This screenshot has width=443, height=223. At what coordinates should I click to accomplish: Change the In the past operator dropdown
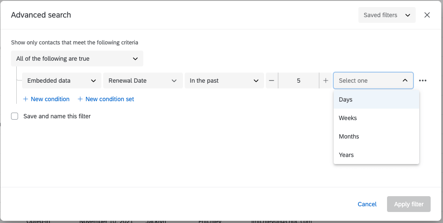(224, 80)
